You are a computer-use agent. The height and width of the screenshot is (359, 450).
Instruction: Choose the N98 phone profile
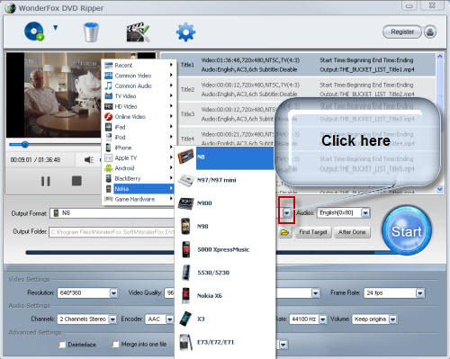[225, 227]
